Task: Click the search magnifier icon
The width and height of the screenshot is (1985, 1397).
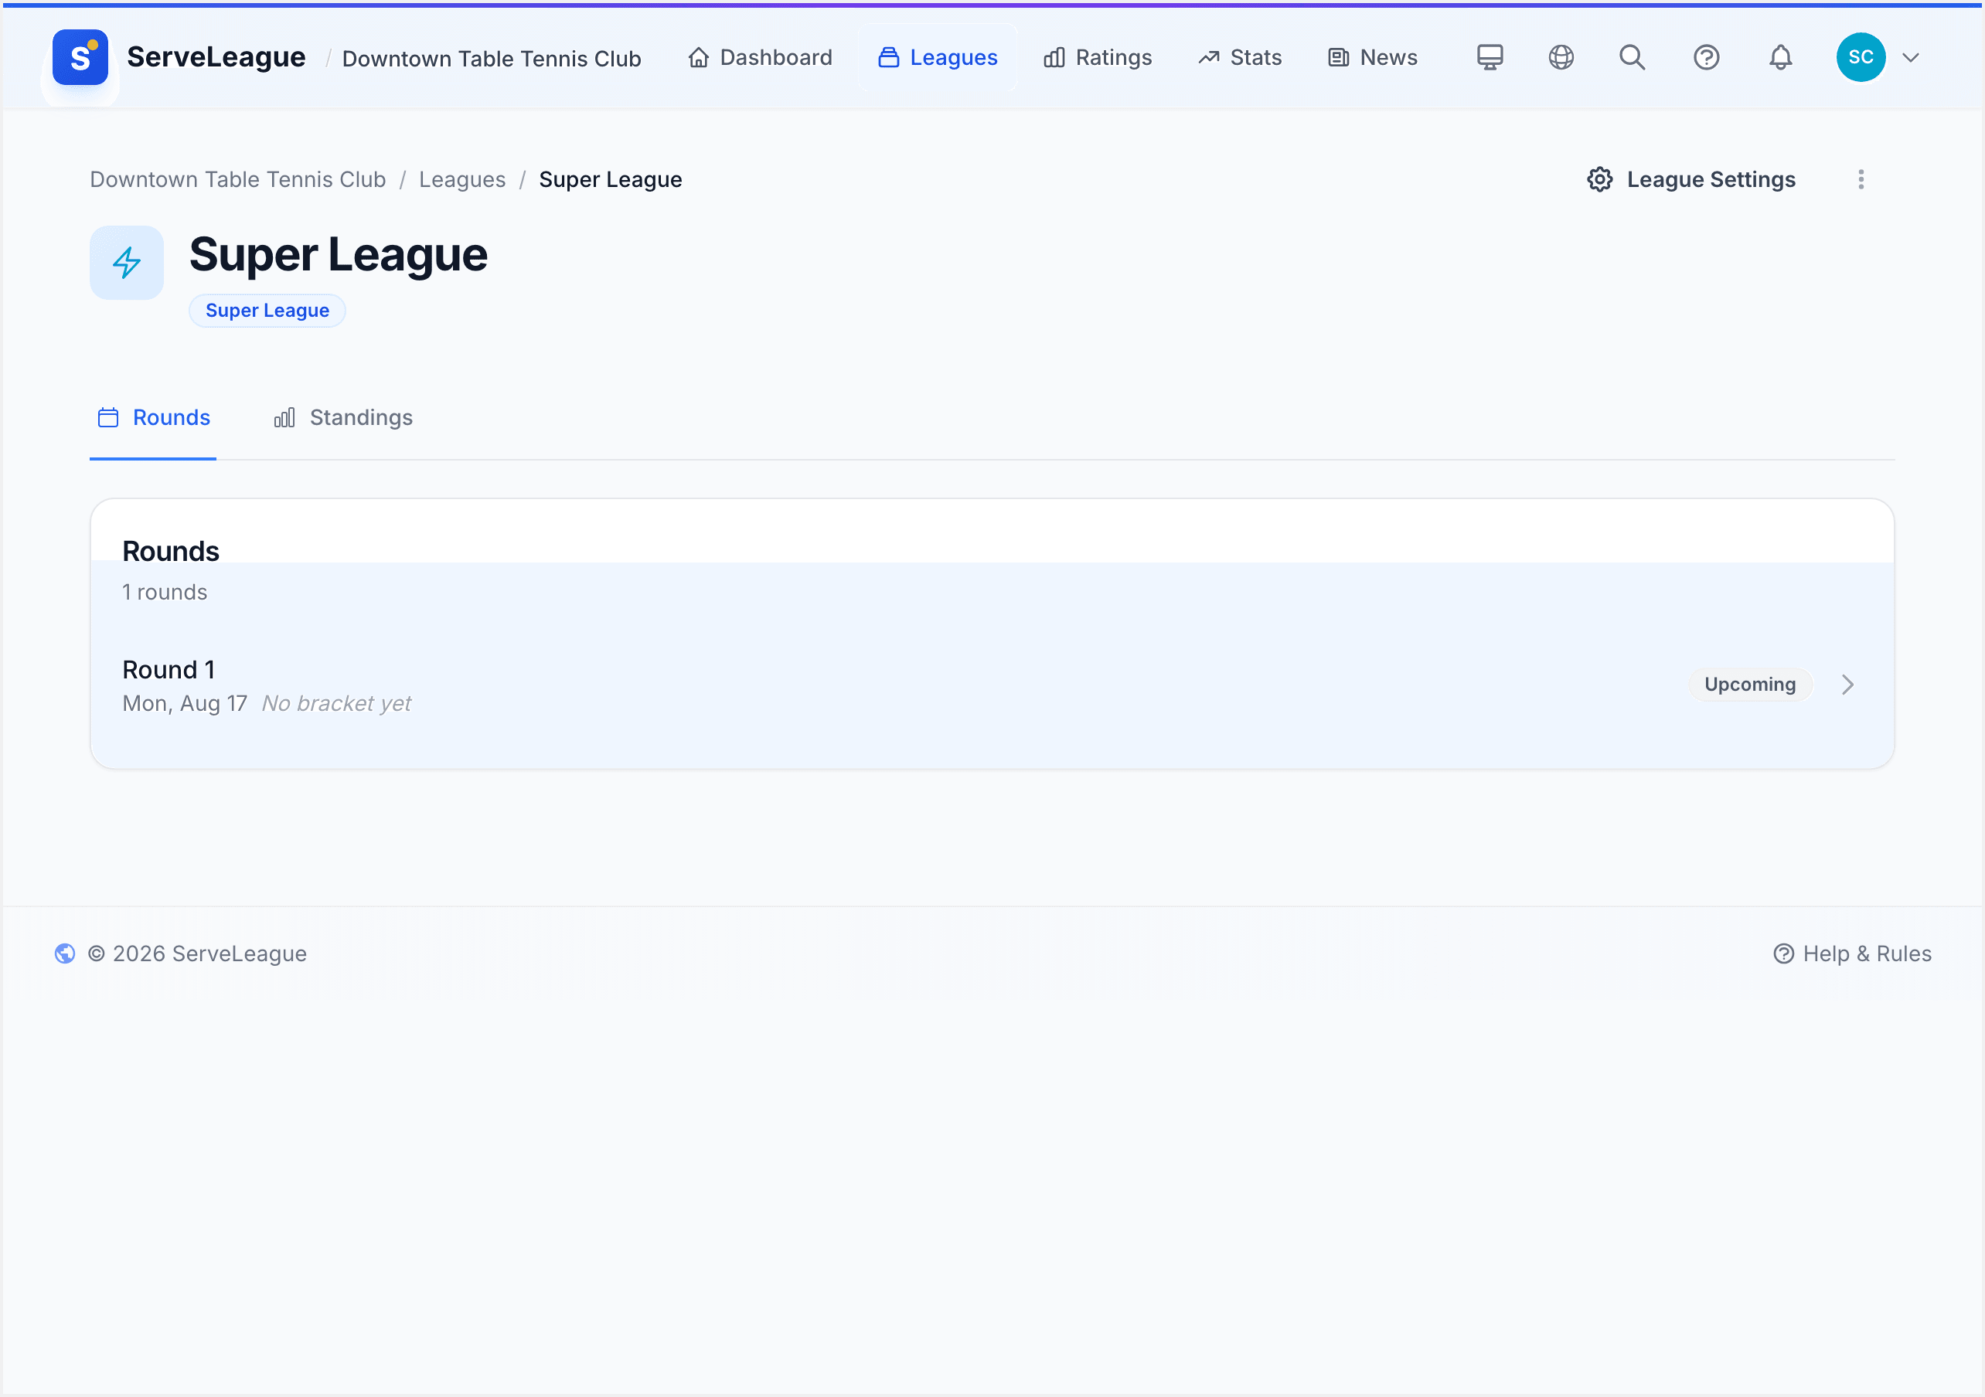Action: coord(1633,57)
